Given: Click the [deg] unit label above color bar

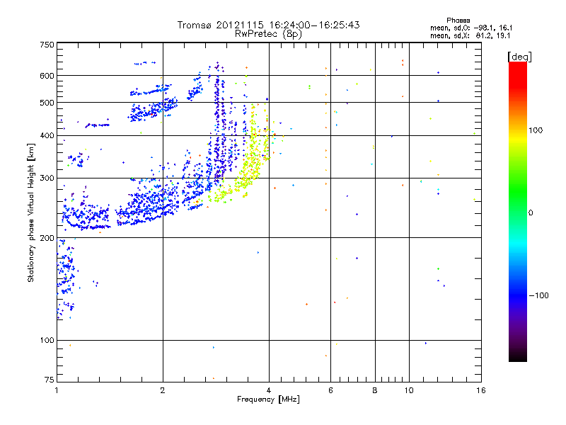Looking at the screenshot, I should (519, 57).
